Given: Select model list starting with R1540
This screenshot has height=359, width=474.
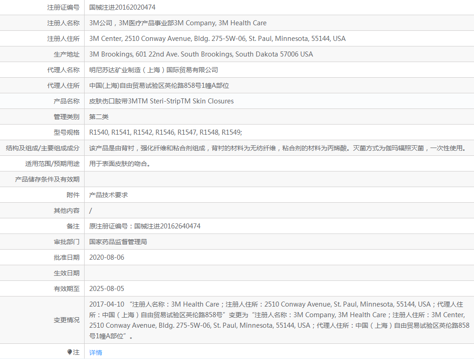Looking at the screenshot, I should pyautogui.click(x=166, y=132).
